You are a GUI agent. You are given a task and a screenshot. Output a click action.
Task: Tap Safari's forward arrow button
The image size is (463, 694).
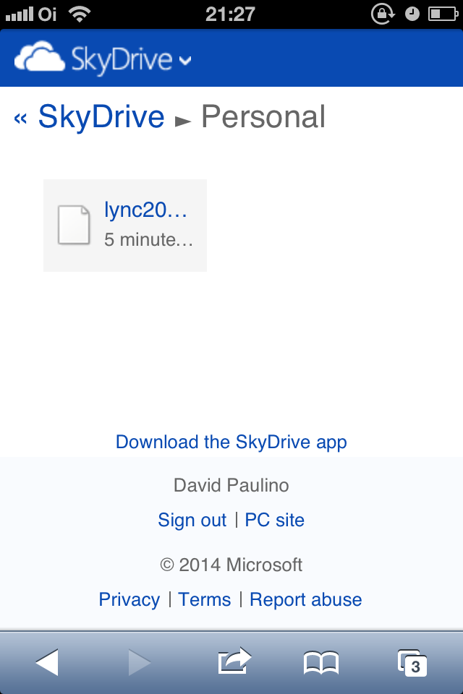pyautogui.click(x=140, y=663)
